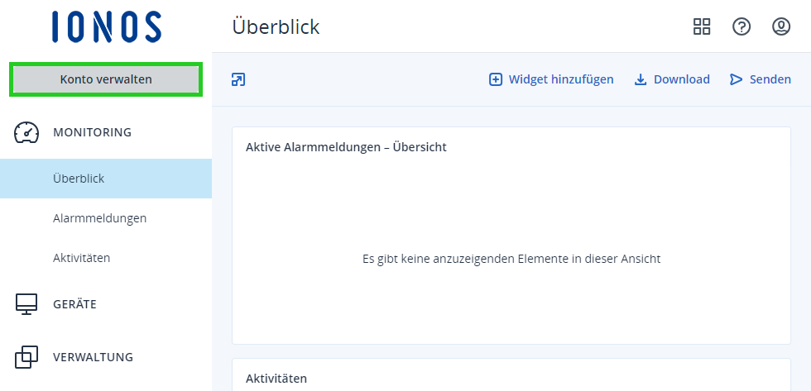
Task: Click the monitor screen icon beside Geräte
Action: (27, 304)
